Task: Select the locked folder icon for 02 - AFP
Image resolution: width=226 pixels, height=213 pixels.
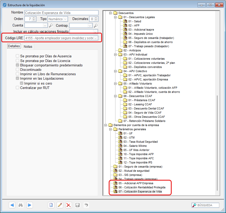Action: point(125,25)
